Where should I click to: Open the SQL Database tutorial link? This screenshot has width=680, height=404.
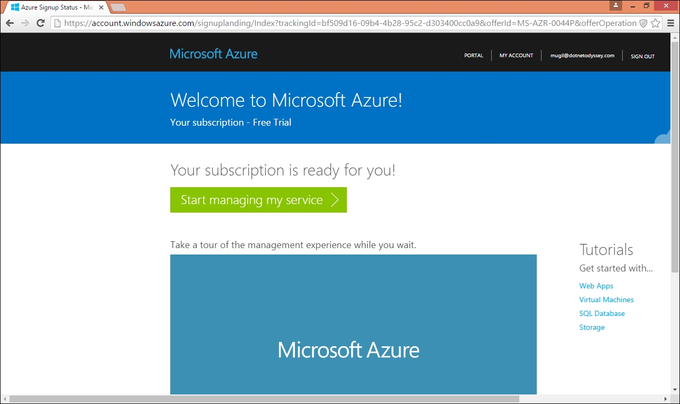[x=602, y=313]
